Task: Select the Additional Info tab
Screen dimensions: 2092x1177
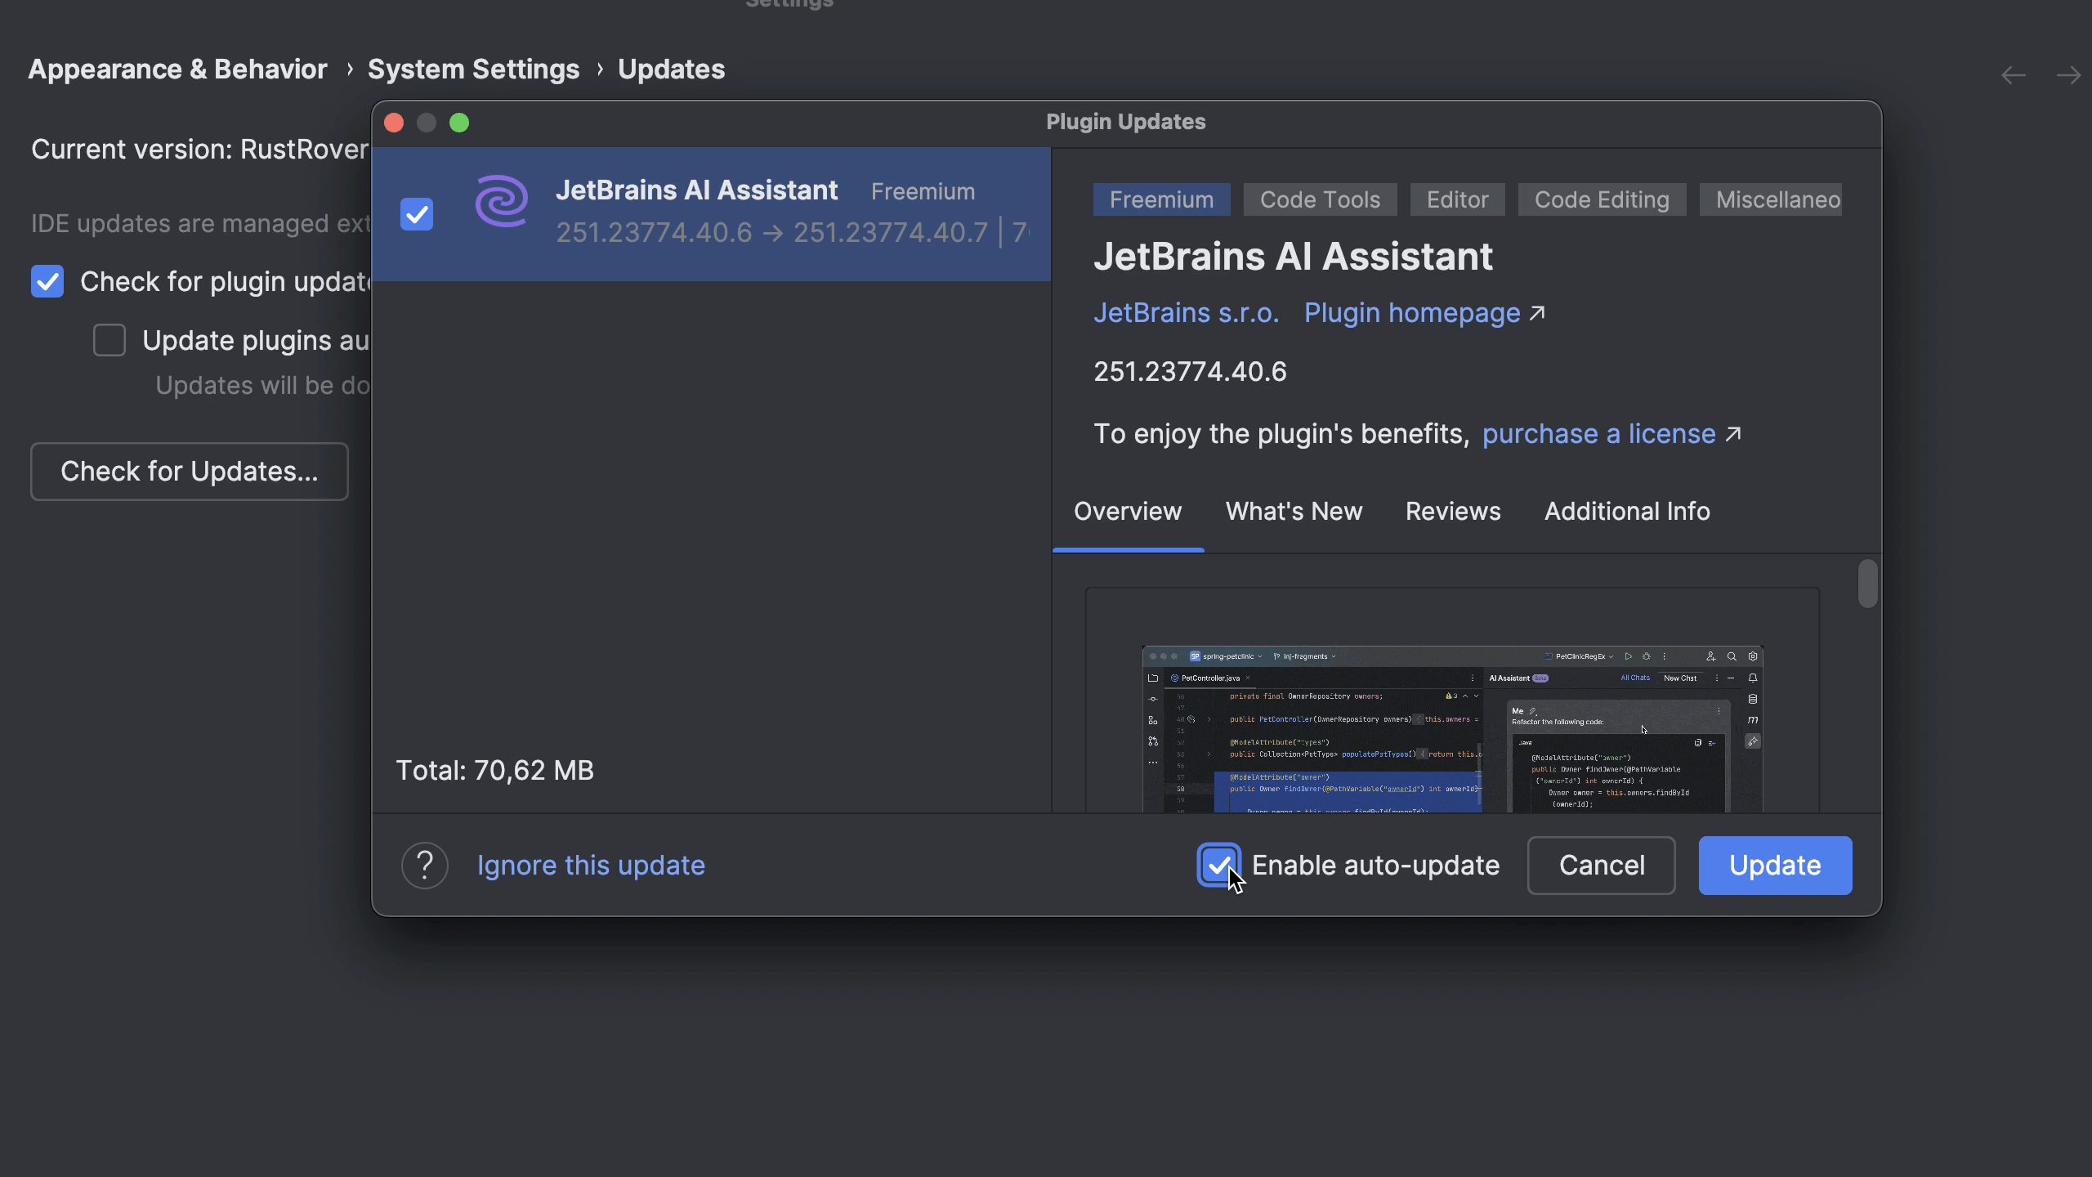Action: tap(1626, 512)
